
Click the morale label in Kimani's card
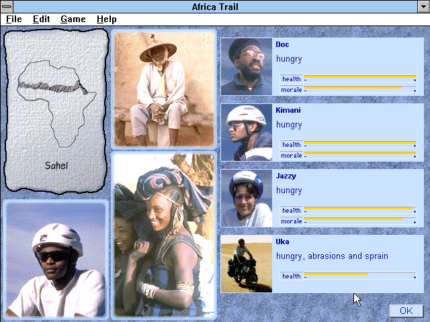(291, 155)
